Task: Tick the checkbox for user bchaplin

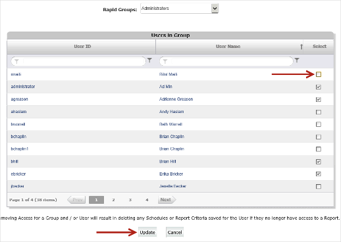Action: coord(319,137)
